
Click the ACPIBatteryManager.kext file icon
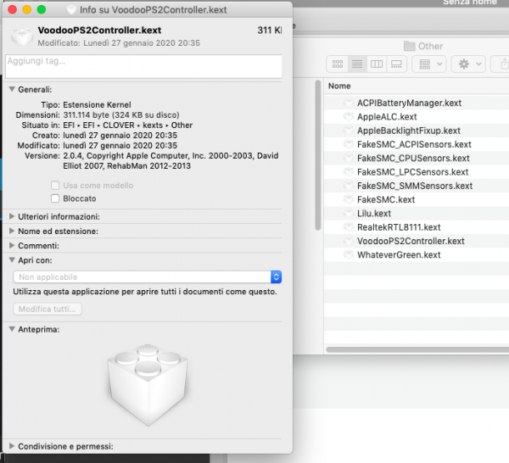[x=349, y=103]
